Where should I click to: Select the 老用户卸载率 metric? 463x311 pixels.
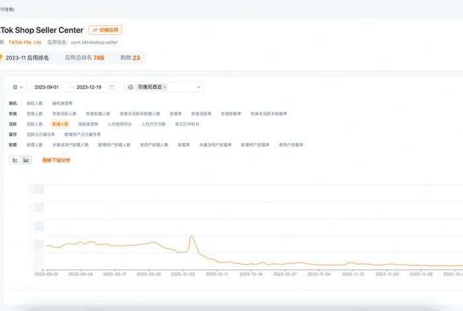[291, 145]
